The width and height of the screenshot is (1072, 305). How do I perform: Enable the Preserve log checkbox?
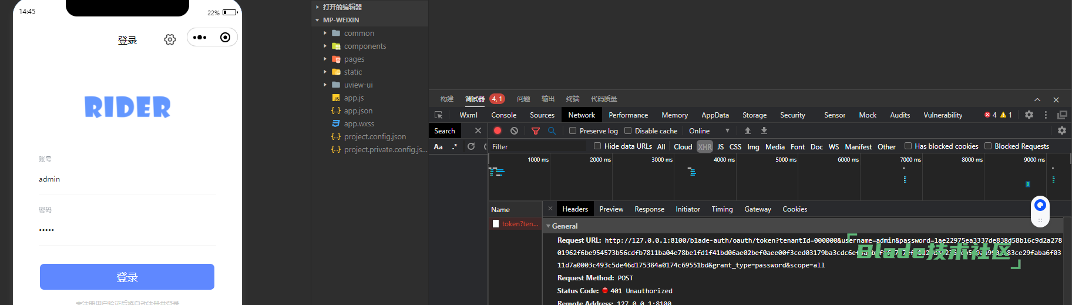(573, 130)
